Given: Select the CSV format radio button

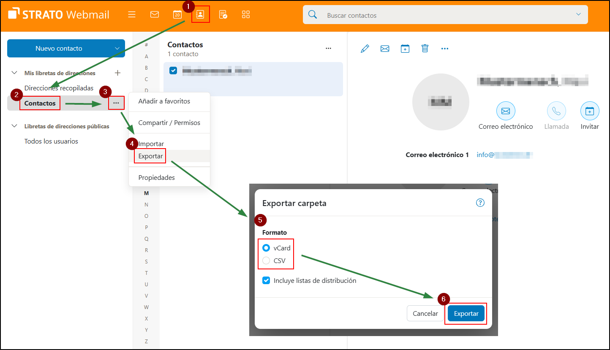Looking at the screenshot, I should [267, 260].
